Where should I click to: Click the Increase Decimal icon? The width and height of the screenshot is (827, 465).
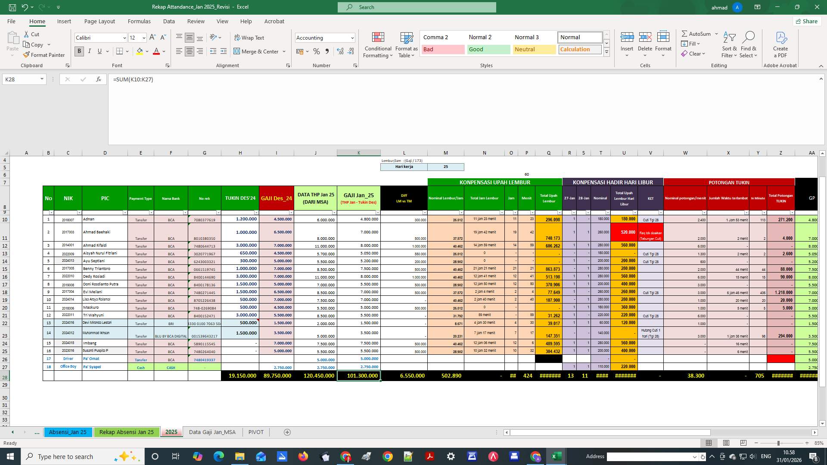[x=340, y=51]
